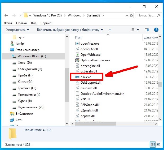Select Проба (F:) drive

pos(22,75)
